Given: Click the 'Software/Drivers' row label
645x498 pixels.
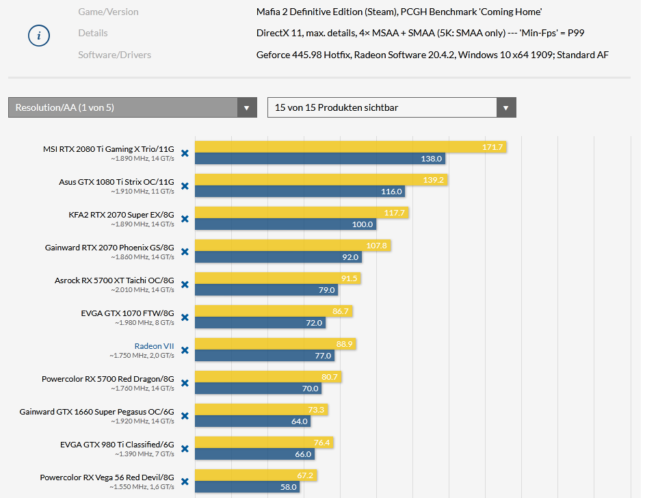Looking at the screenshot, I should (x=115, y=55).
